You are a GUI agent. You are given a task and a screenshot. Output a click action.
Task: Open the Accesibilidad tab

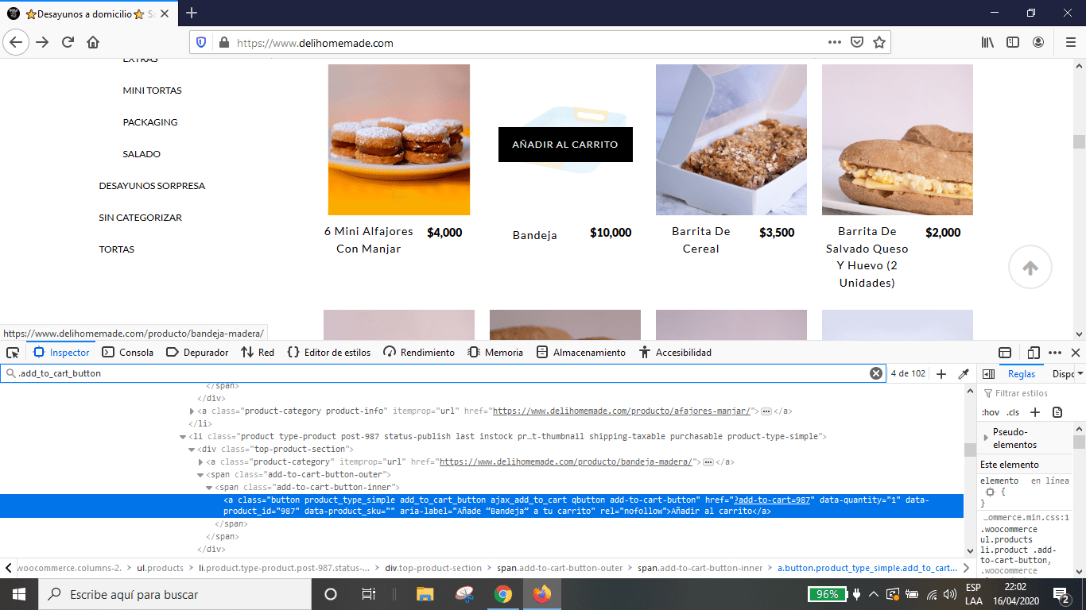tap(675, 353)
